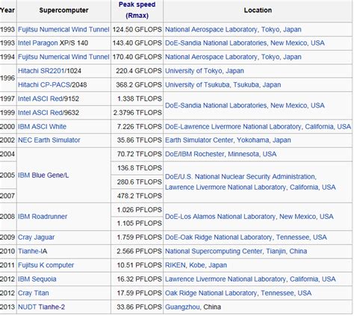The height and width of the screenshot is (316, 354).
Task: Click the Cray Titan link
Action: 34,293
